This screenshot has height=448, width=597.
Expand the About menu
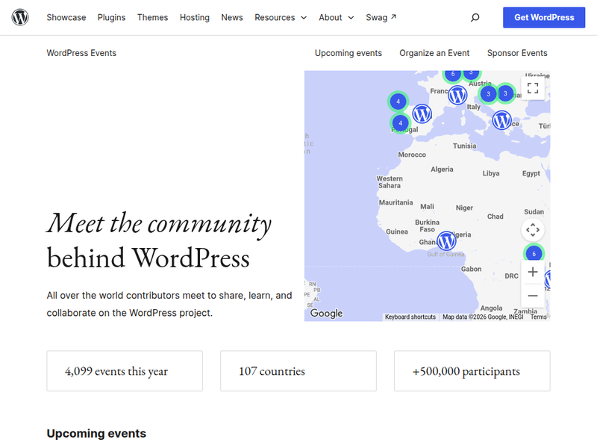(337, 17)
